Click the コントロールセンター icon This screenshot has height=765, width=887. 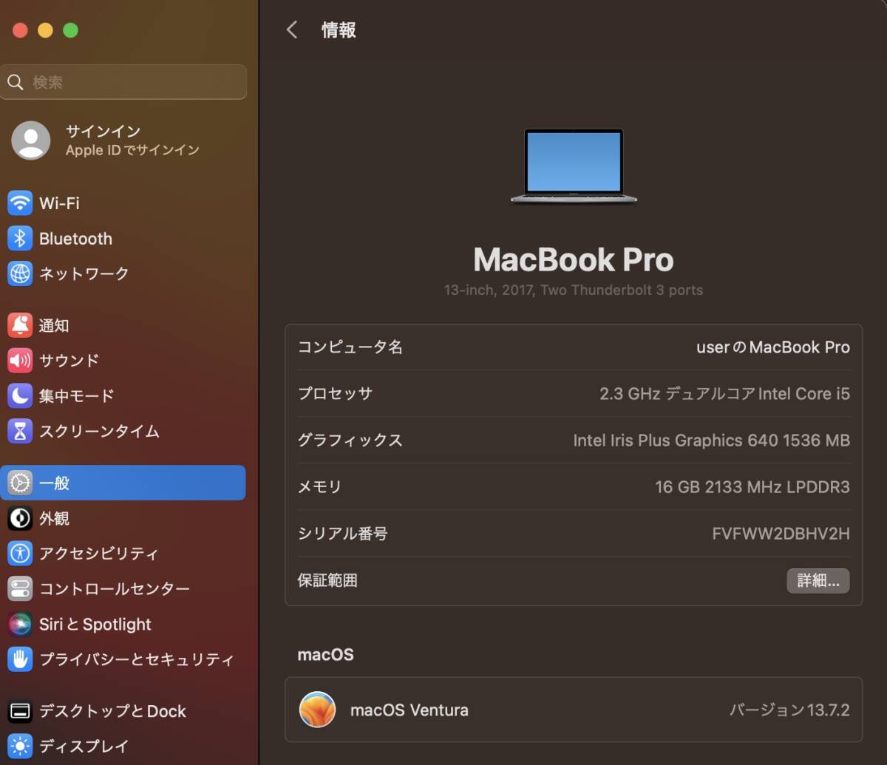(x=20, y=588)
